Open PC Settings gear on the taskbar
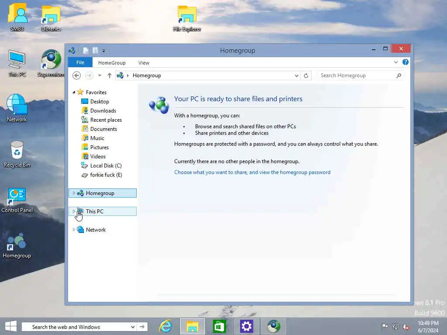 tap(246, 326)
